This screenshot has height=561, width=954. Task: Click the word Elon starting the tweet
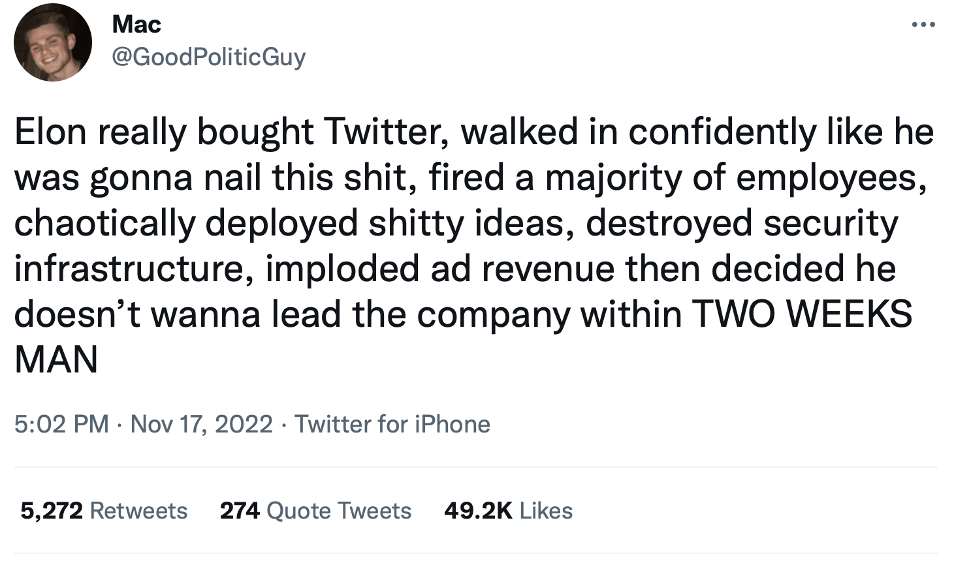coord(50,132)
